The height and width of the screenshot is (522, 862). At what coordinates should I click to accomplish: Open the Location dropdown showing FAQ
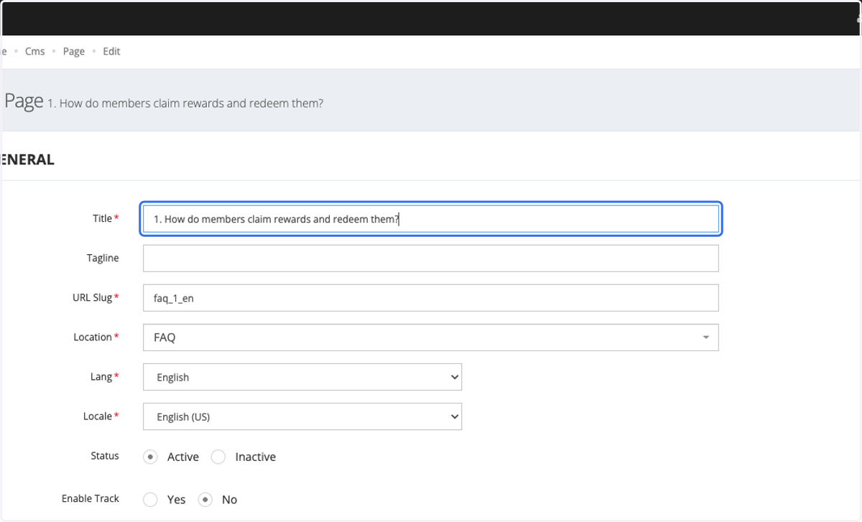[x=431, y=337]
